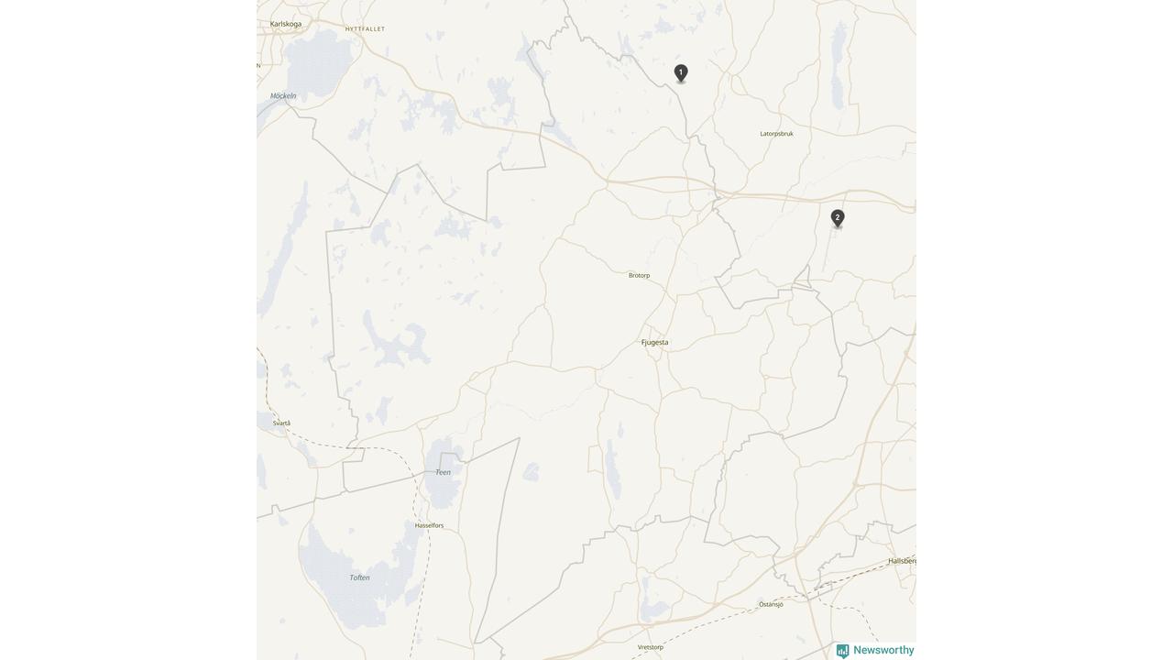1173x660 pixels.
Task: Click the Östansjö place label
Action: coord(771,604)
